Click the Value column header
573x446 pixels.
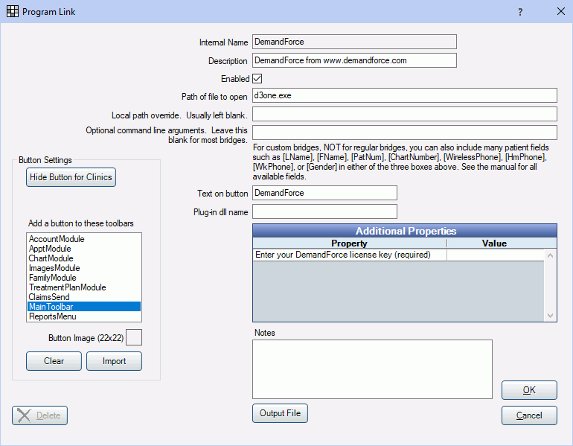point(494,243)
